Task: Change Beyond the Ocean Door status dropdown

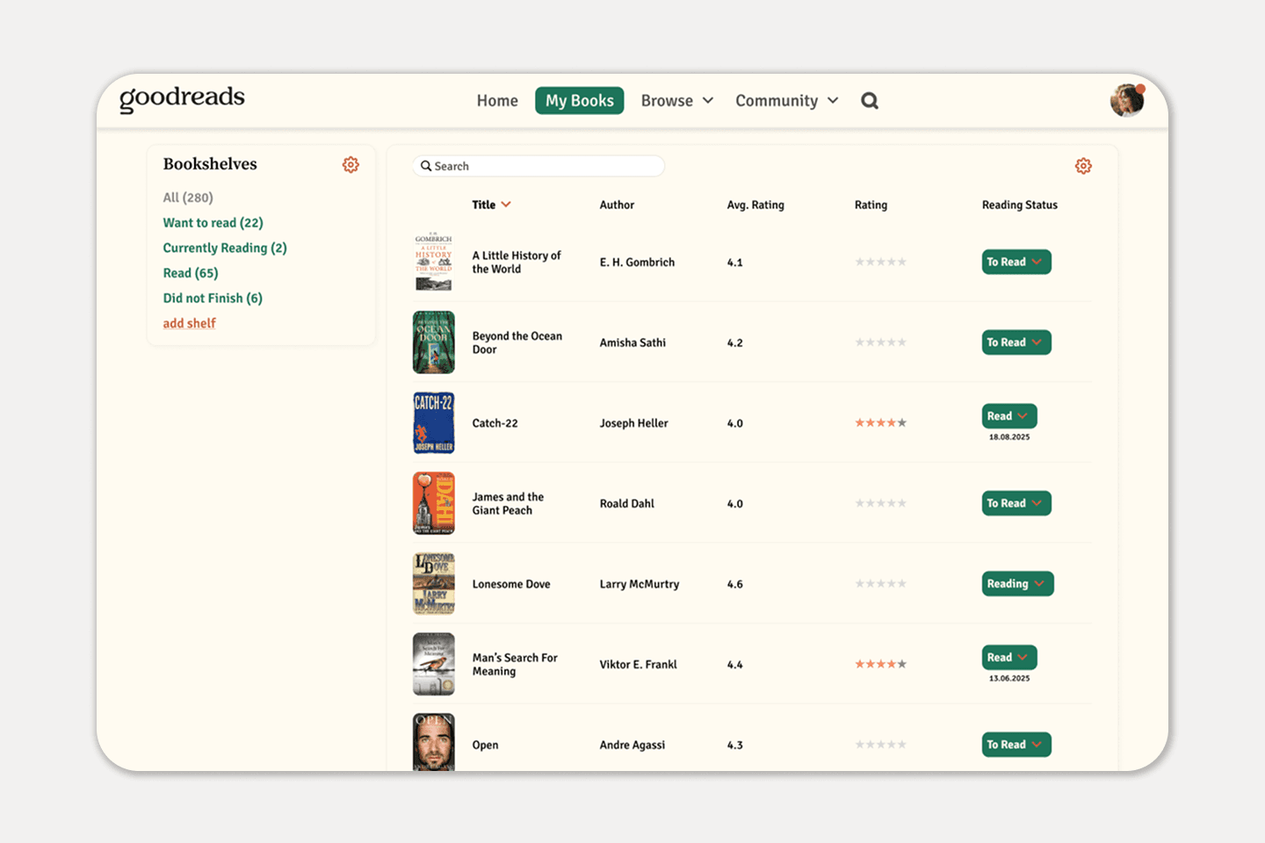Action: [1016, 342]
